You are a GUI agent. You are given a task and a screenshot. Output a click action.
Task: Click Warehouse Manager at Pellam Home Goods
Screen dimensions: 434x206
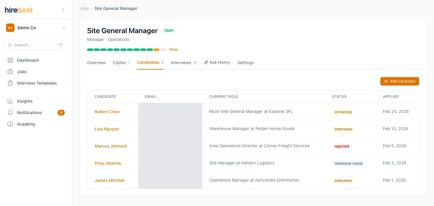click(x=252, y=129)
